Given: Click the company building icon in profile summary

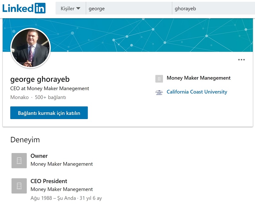Looking at the screenshot, I should tap(159, 79).
